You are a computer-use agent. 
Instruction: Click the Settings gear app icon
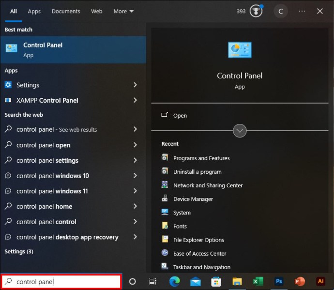click(8, 85)
